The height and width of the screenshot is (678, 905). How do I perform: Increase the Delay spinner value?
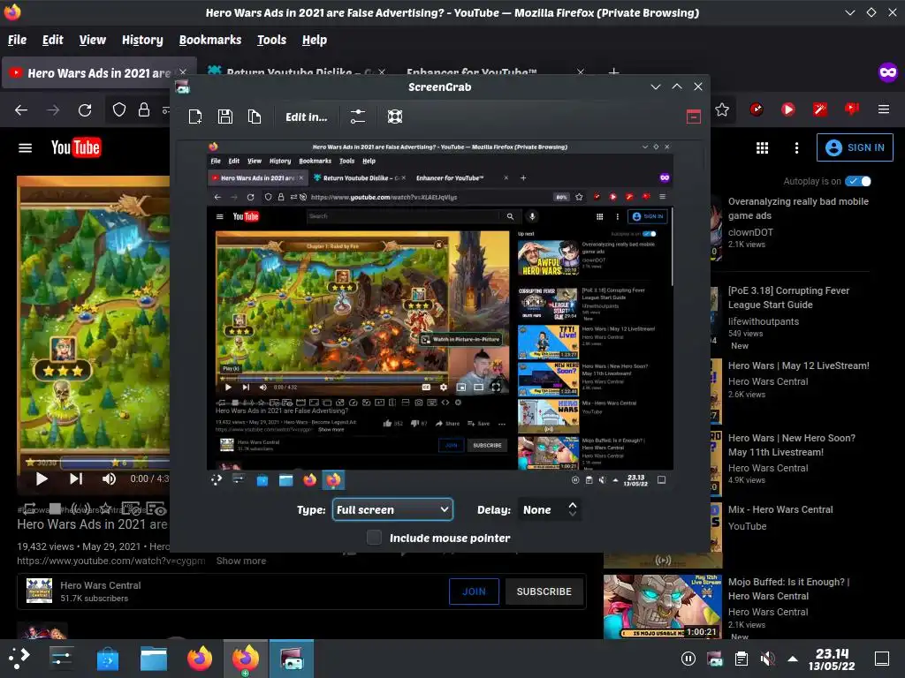coord(573,504)
